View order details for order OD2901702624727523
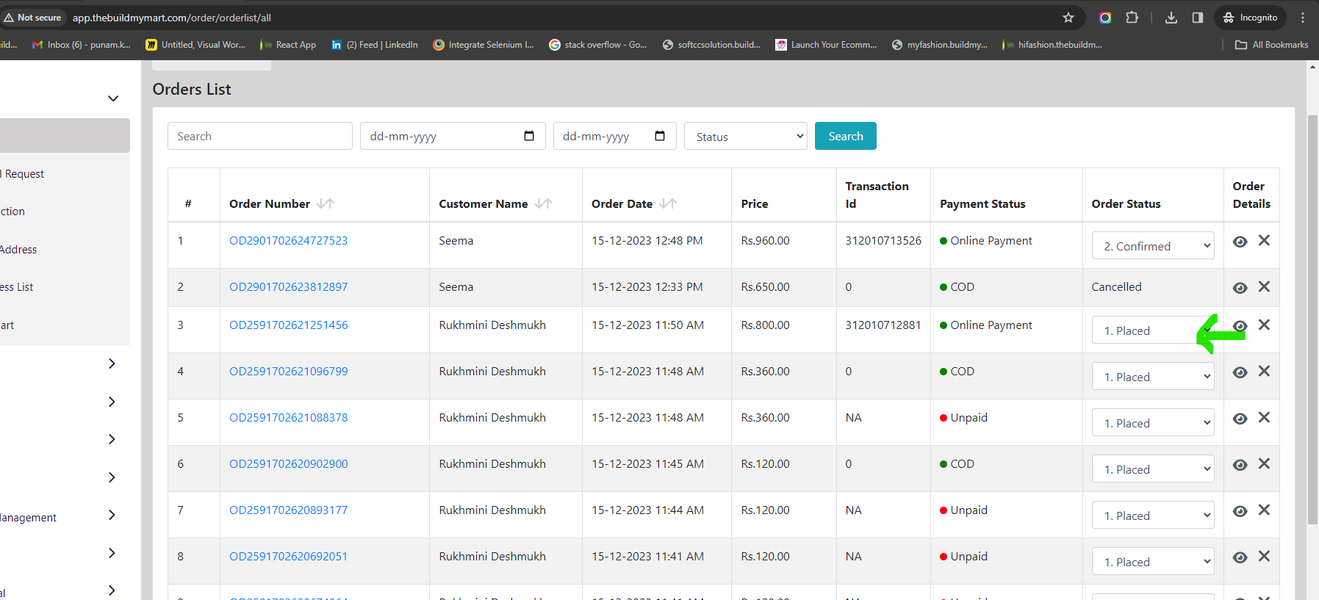This screenshot has width=1319, height=600. pos(1240,242)
